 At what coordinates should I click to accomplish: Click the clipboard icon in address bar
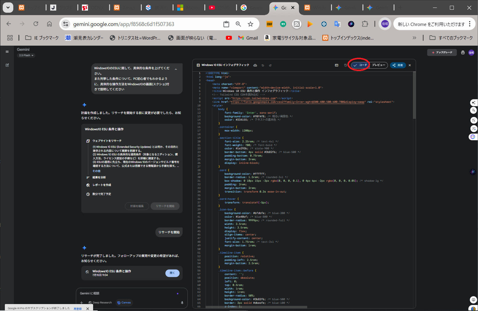tap(226, 24)
